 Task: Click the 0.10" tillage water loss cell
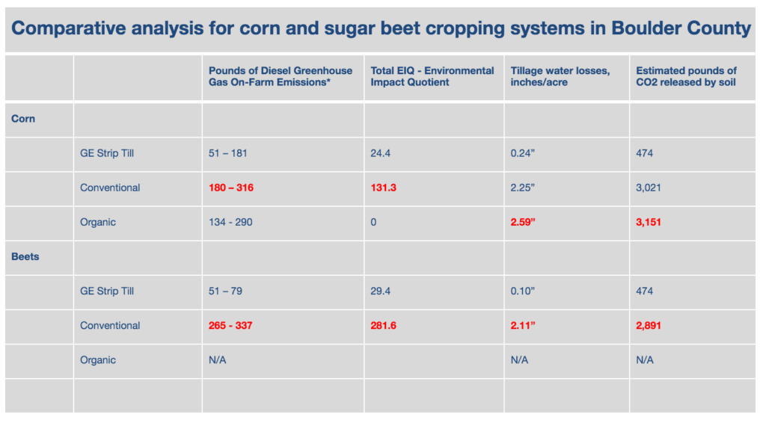523,291
